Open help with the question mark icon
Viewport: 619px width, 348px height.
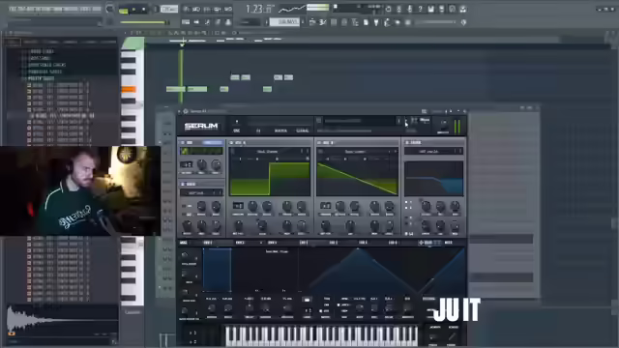(421, 9)
